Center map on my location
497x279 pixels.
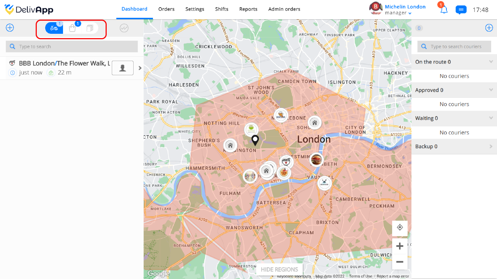pos(400,227)
